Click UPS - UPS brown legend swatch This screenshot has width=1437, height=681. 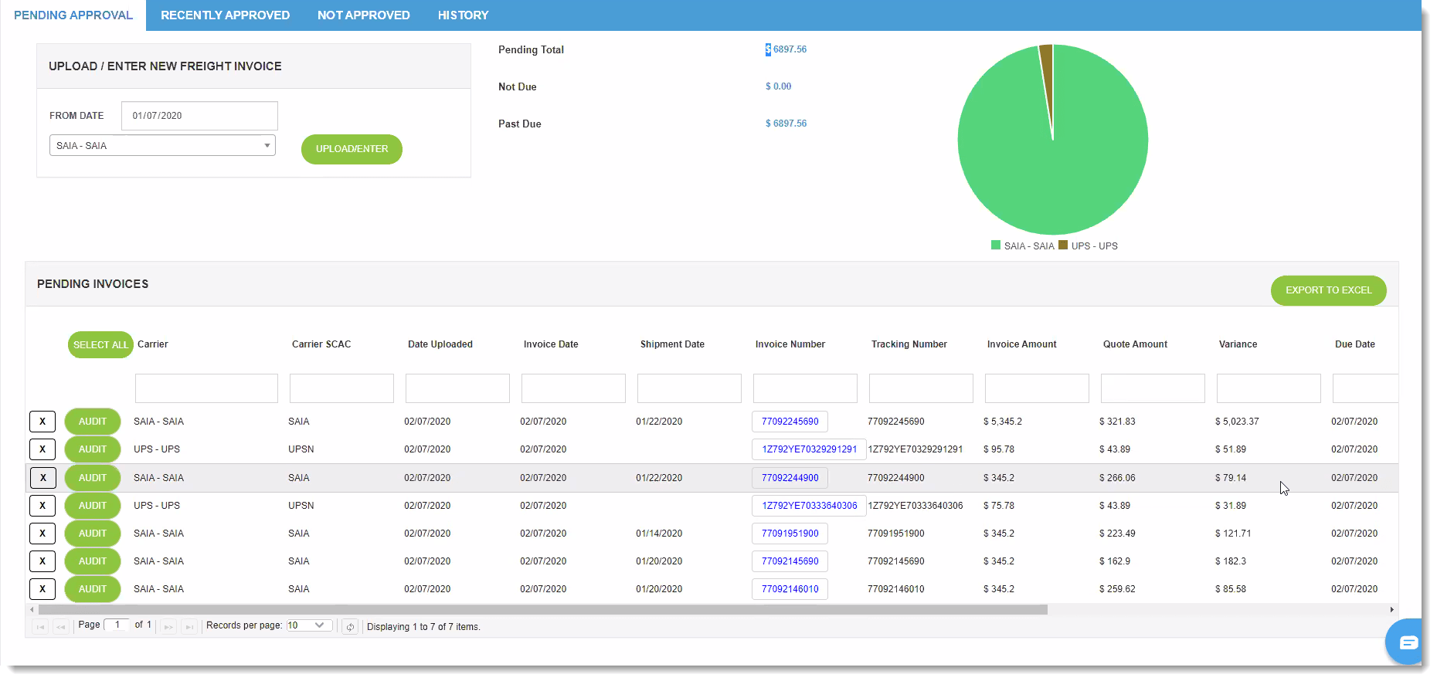click(x=1063, y=246)
